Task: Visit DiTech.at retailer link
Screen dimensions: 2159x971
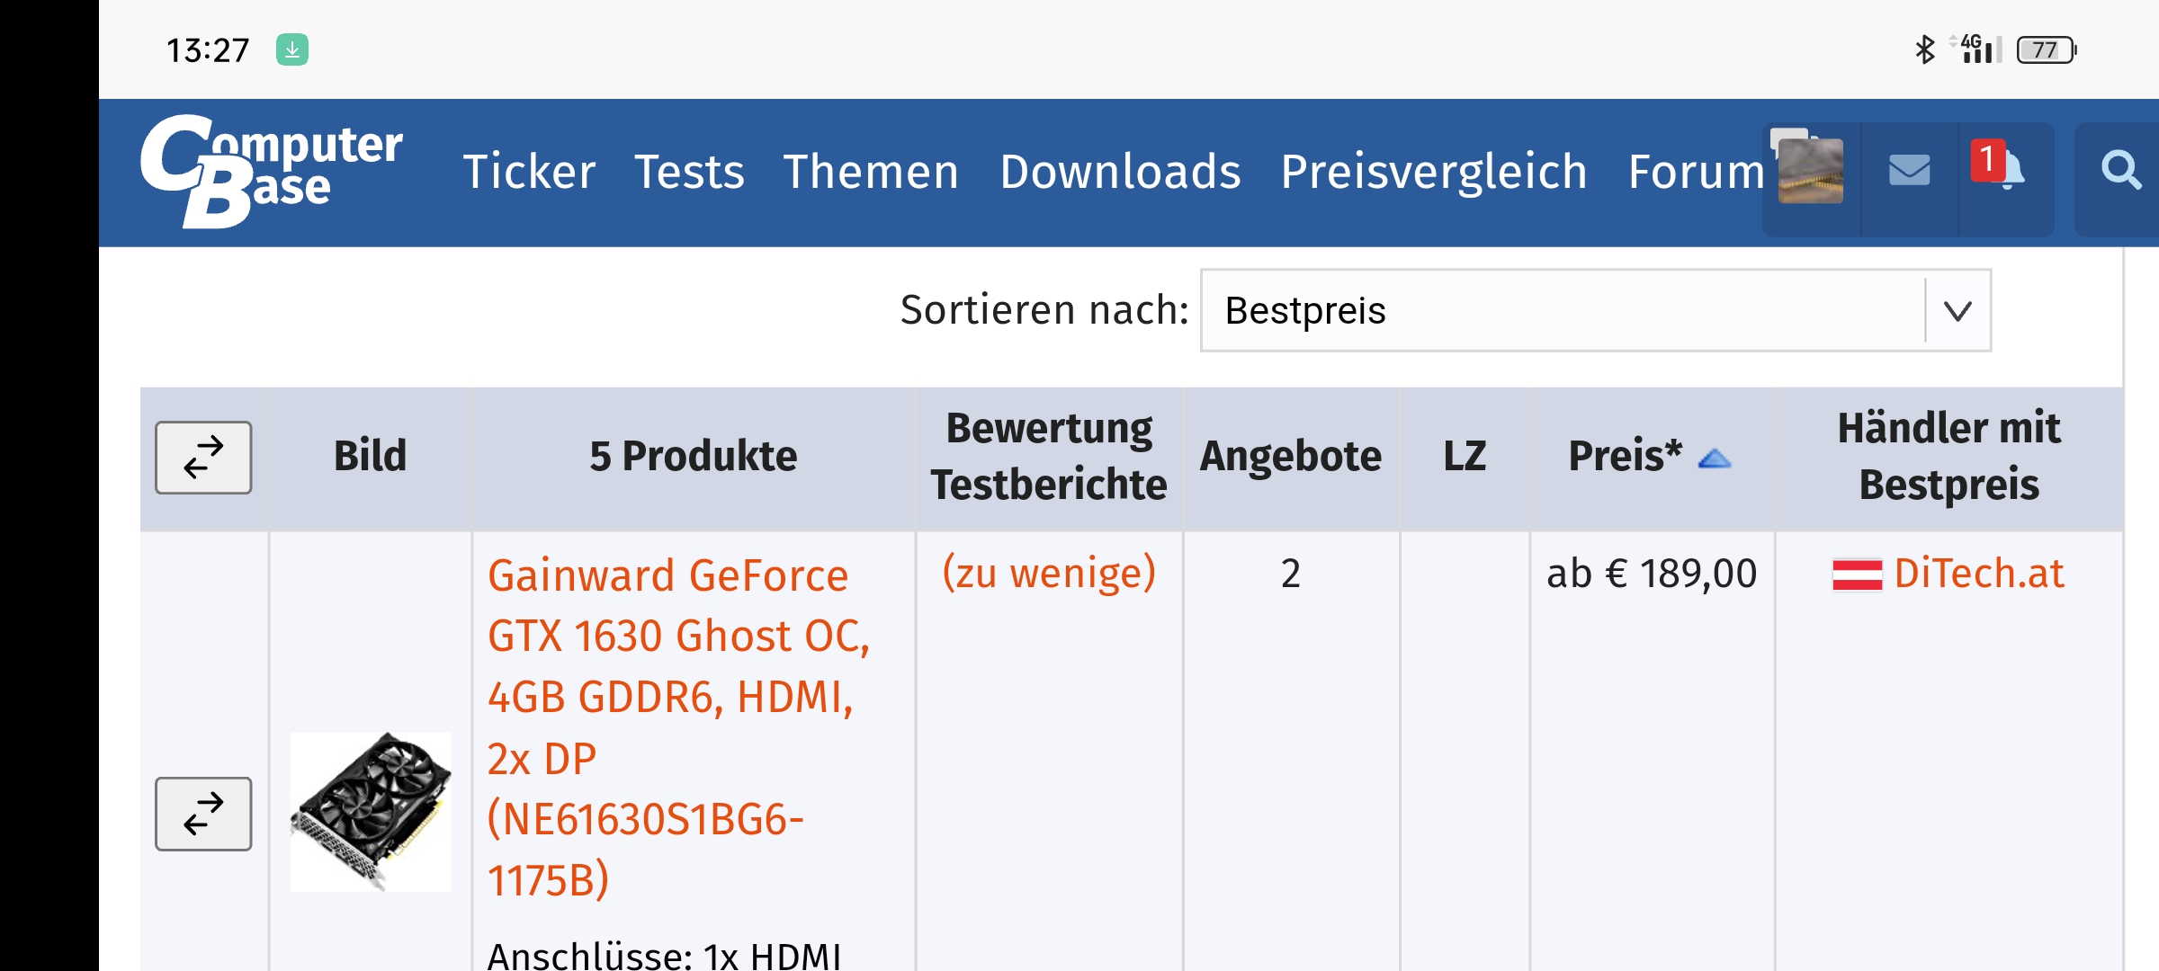Action: pyautogui.click(x=1978, y=574)
